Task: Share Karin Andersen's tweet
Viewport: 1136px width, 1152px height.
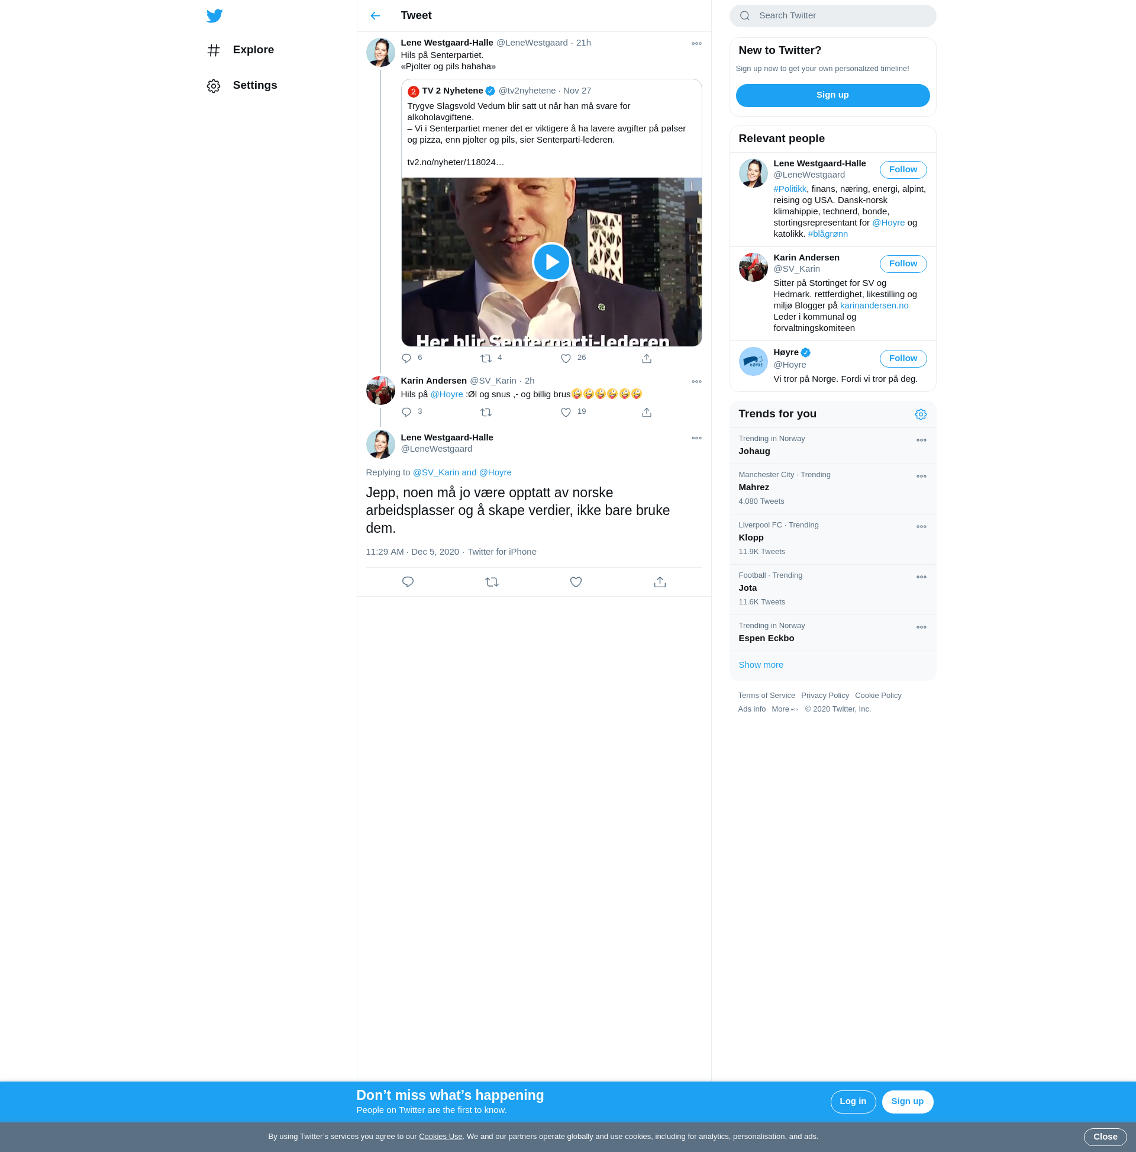Action: 646,413
